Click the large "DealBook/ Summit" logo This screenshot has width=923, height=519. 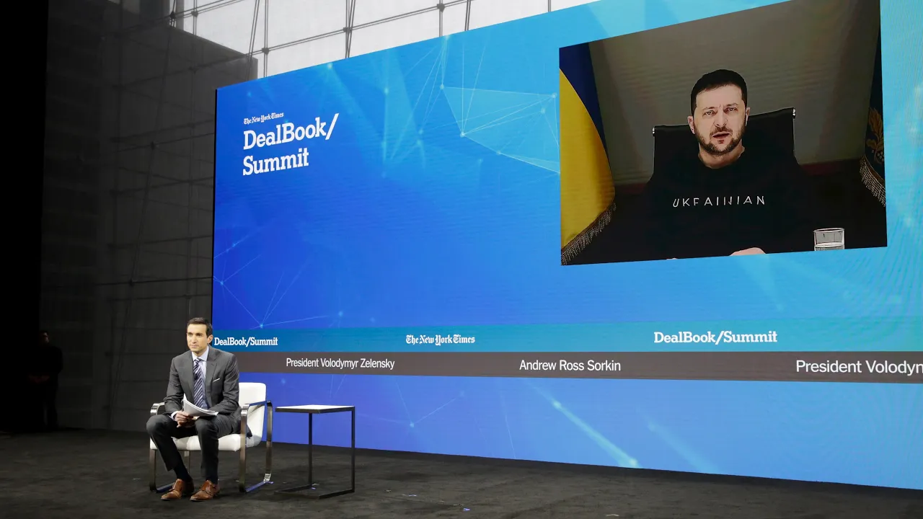[290, 144]
